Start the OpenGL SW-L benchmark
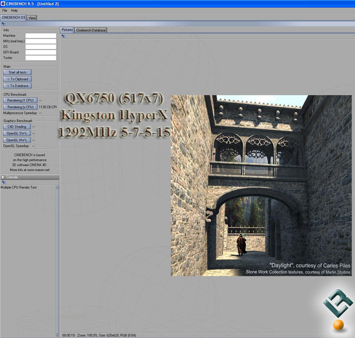Image resolution: width=355 pixels, height=338 pixels. click(x=17, y=133)
